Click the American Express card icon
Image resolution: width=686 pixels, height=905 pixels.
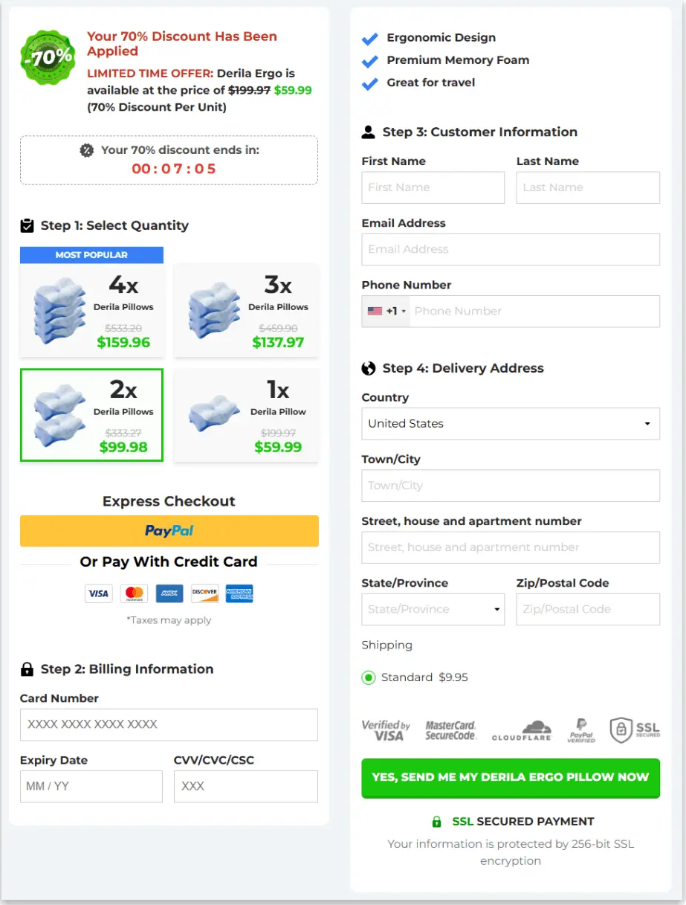(239, 593)
